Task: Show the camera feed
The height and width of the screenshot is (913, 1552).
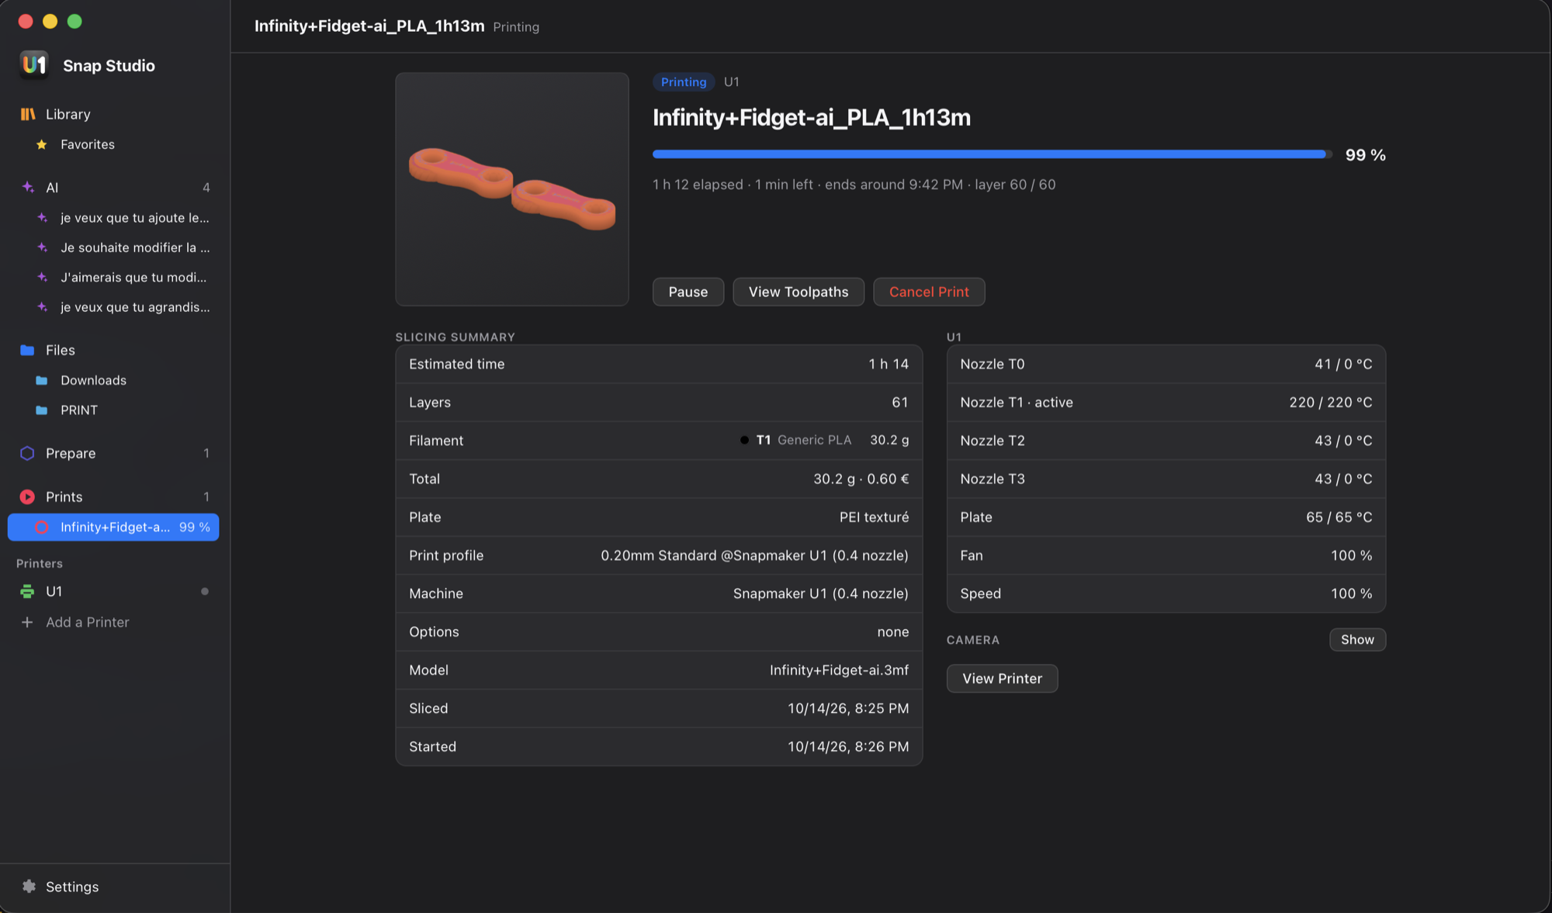Action: [x=1357, y=639]
